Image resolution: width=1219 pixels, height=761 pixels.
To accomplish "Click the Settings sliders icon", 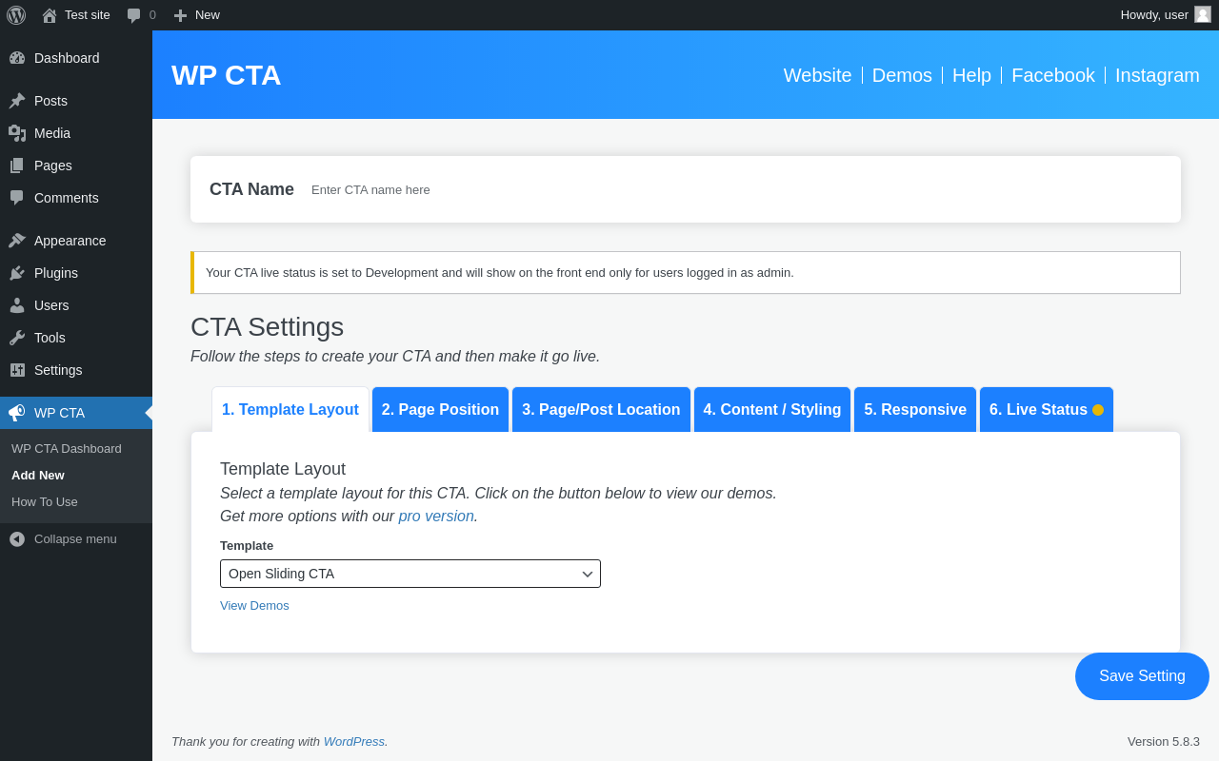I will click(17, 370).
